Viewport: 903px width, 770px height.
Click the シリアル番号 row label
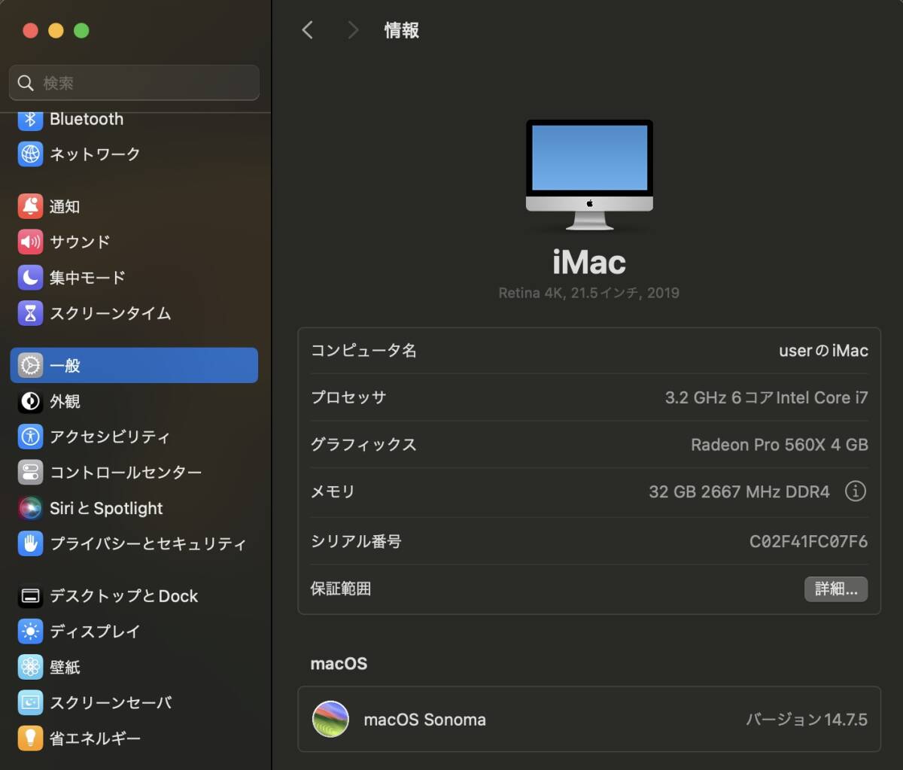click(356, 541)
